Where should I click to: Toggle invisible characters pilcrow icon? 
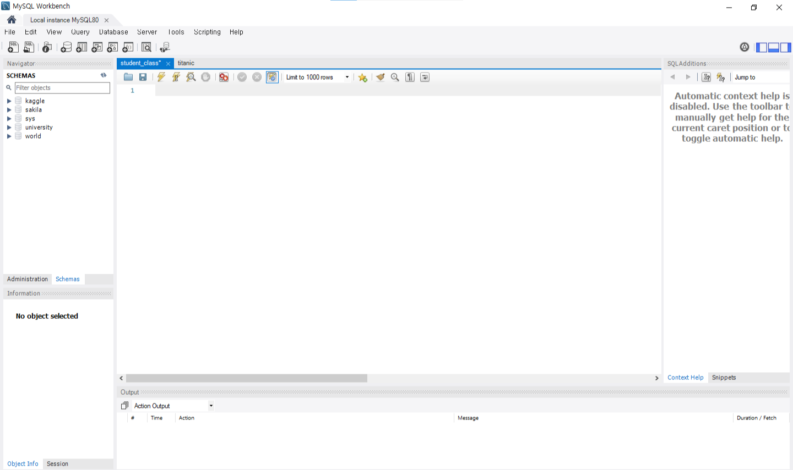click(x=410, y=77)
